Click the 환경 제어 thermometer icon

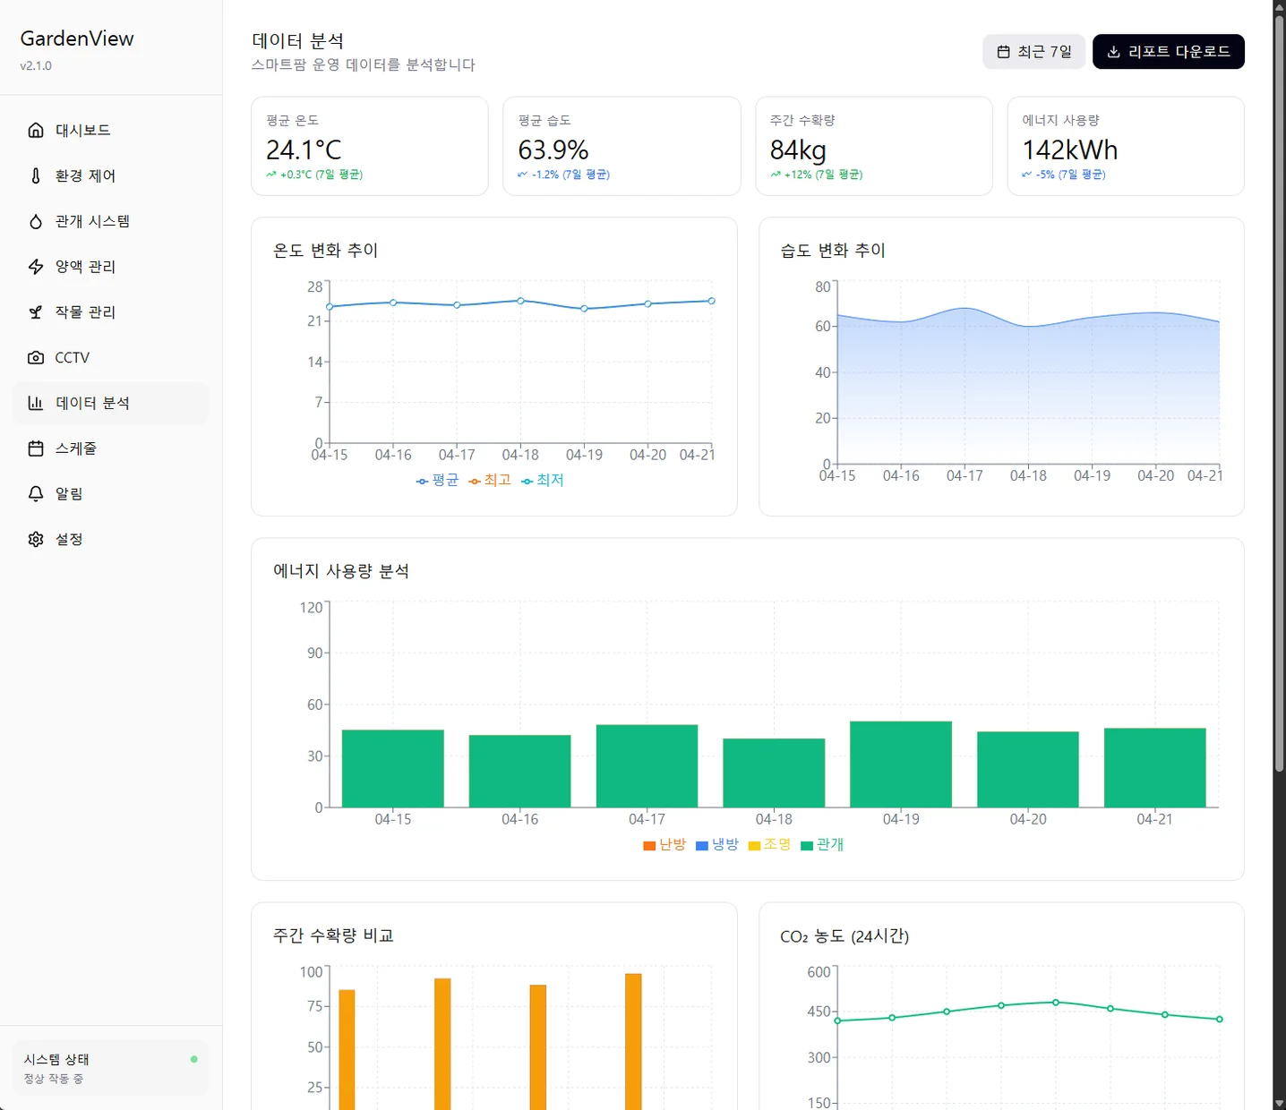click(x=36, y=176)
